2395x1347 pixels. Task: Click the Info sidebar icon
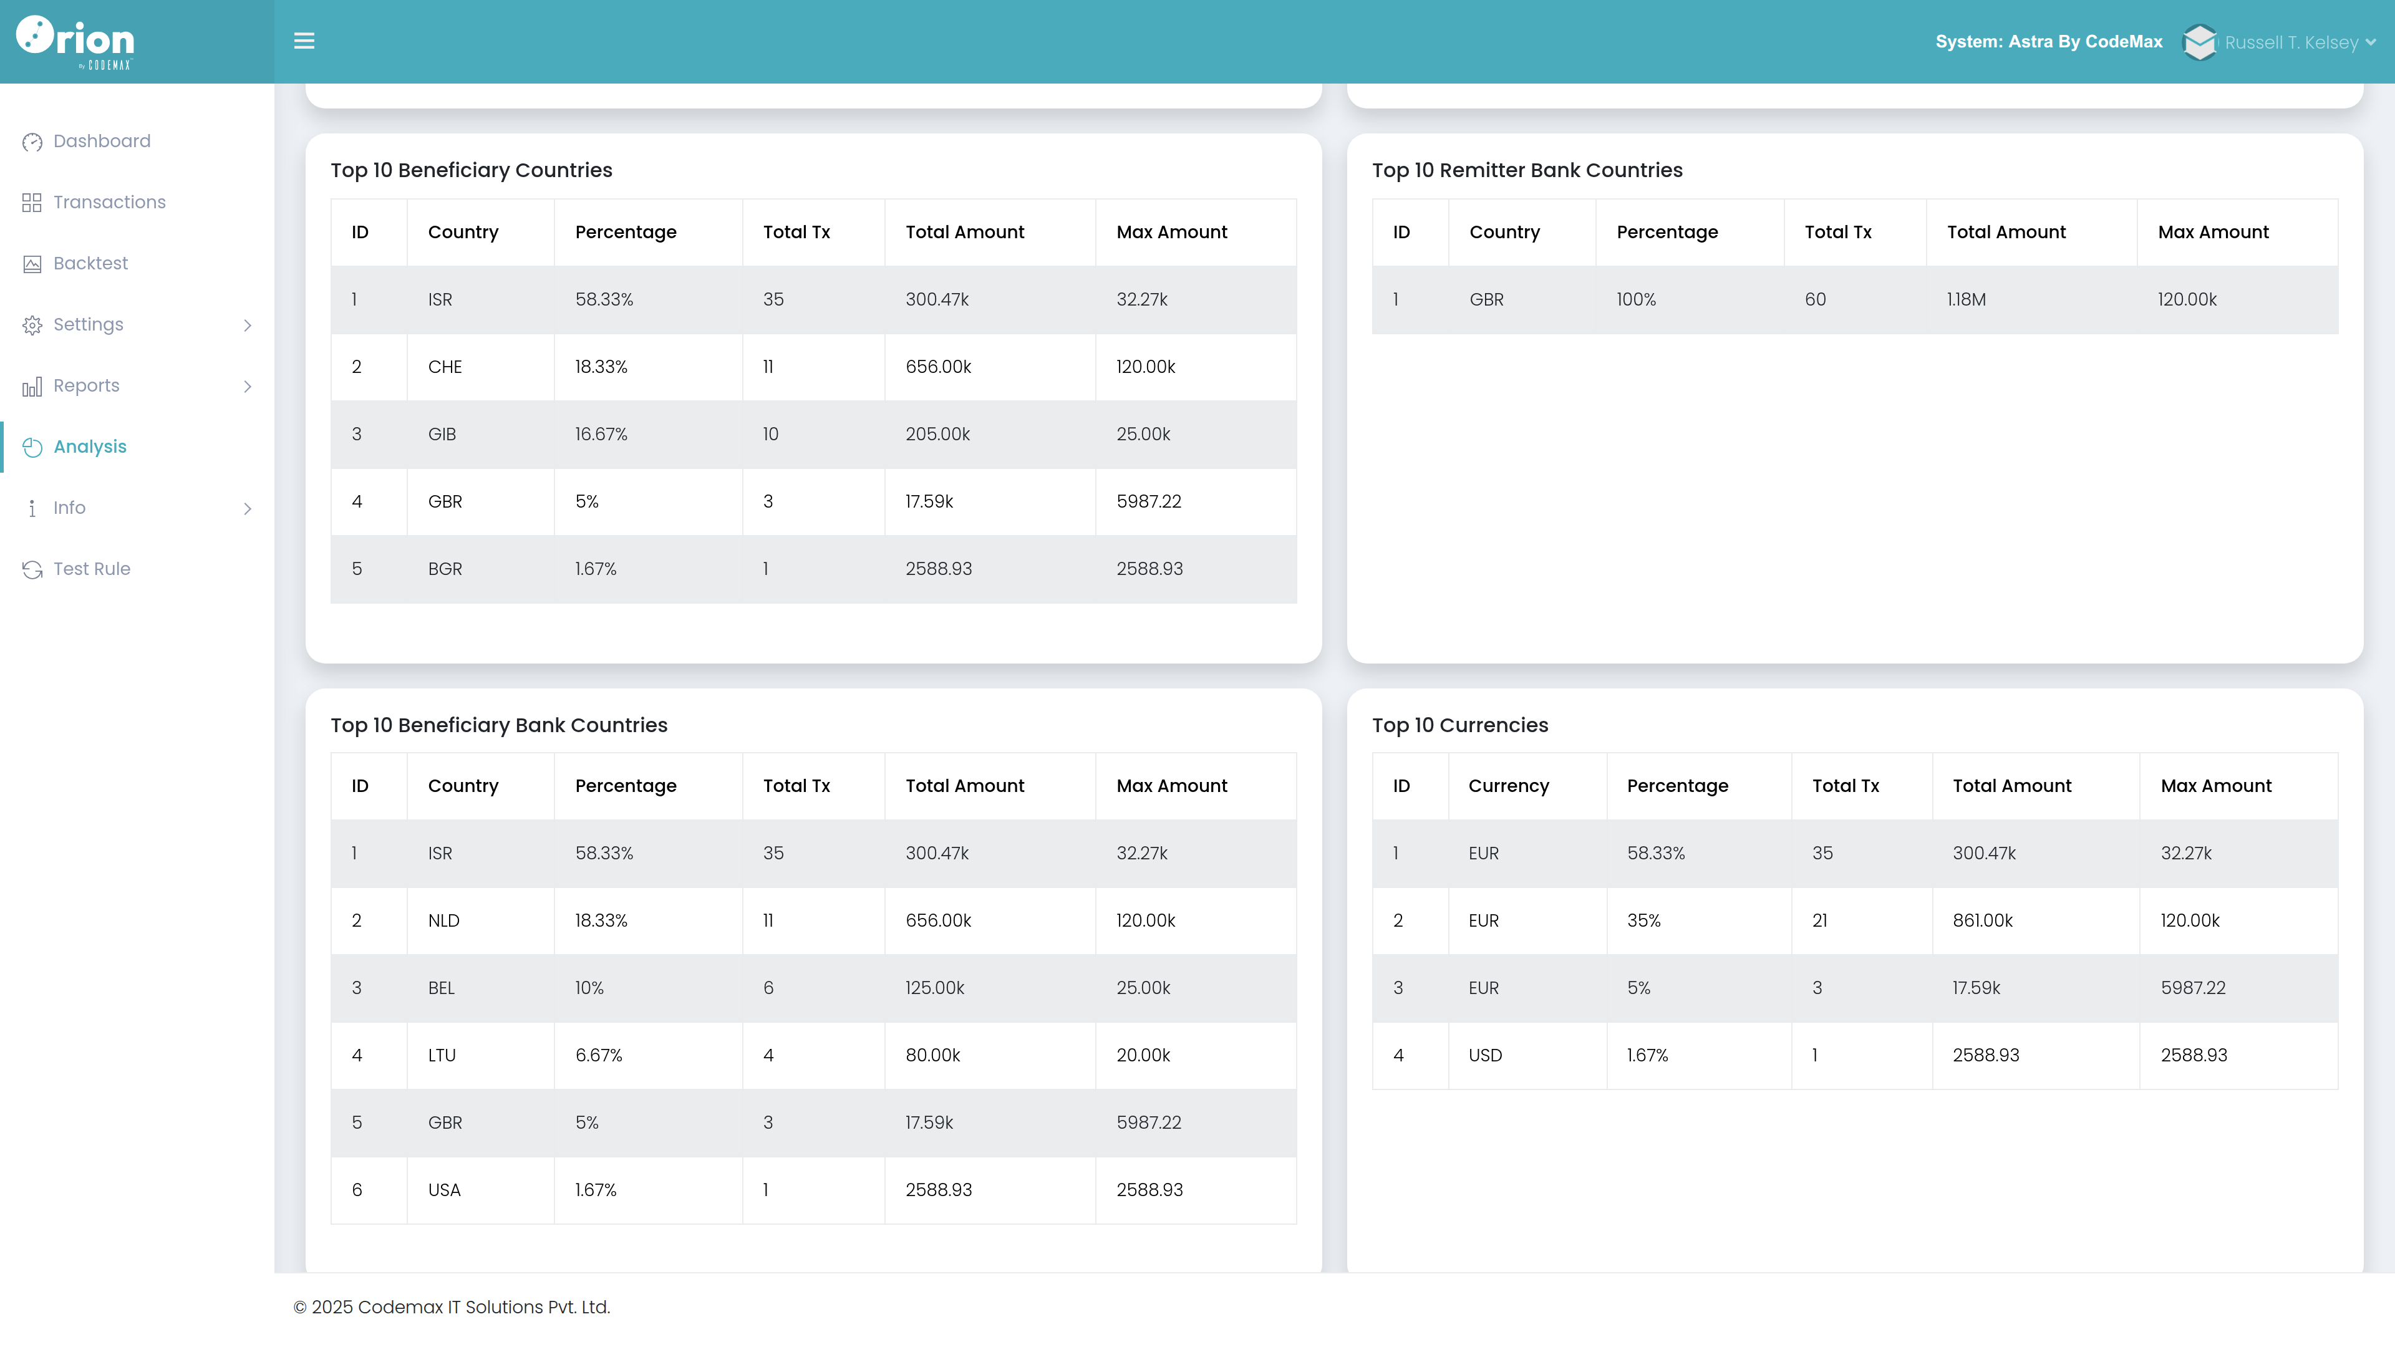pyautogui.click(x=32, y=508)
